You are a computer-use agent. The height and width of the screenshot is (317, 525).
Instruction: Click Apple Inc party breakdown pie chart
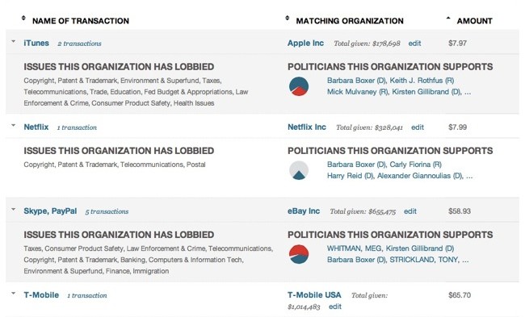299,86
